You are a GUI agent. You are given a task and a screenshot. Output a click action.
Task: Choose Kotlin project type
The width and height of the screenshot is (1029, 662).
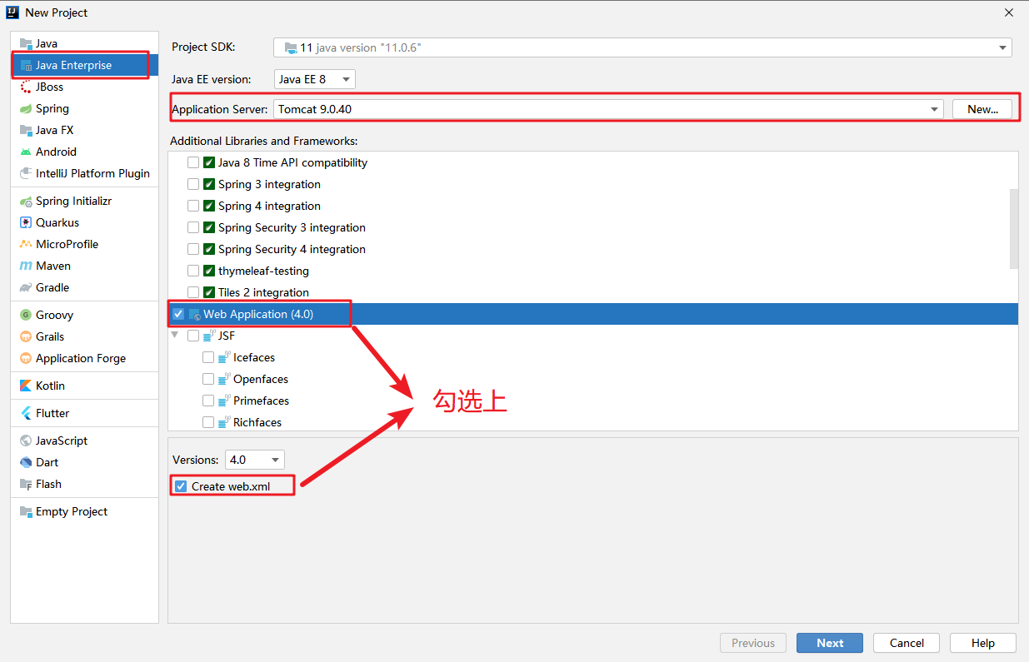click(x=84, y=386)
